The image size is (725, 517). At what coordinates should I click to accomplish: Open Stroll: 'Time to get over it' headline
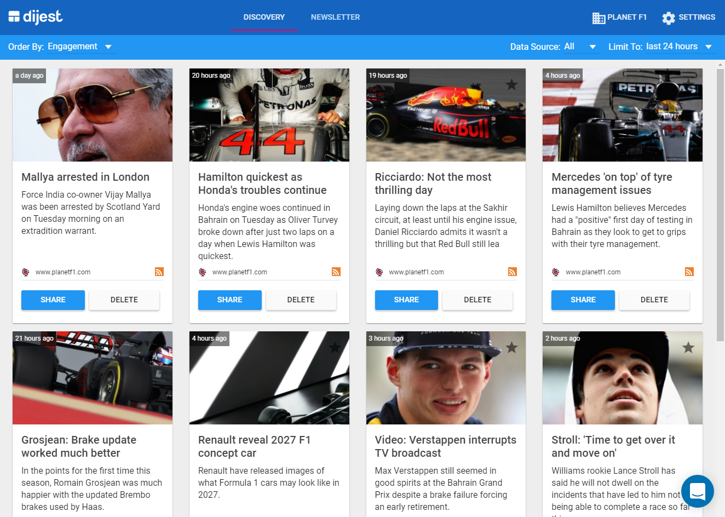pos(613,446)
